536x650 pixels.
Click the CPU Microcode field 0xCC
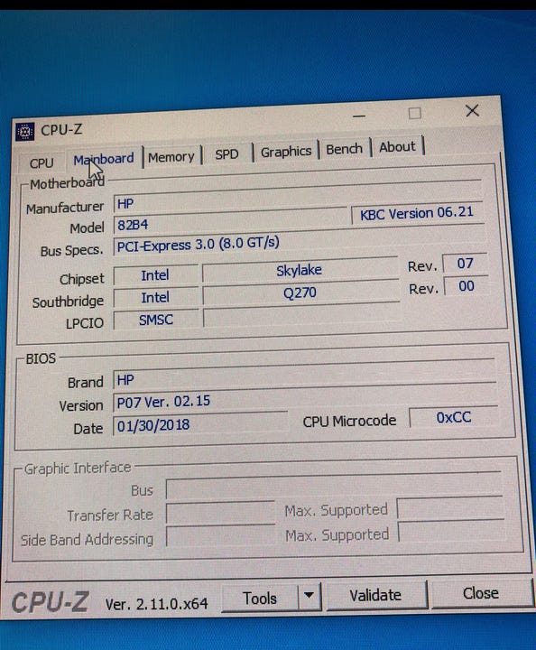pyautogui.click(x=453, y=417)
